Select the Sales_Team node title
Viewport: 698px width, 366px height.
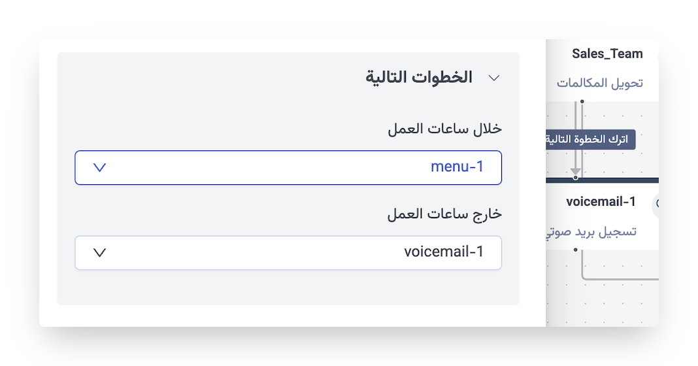coord(607,54)
